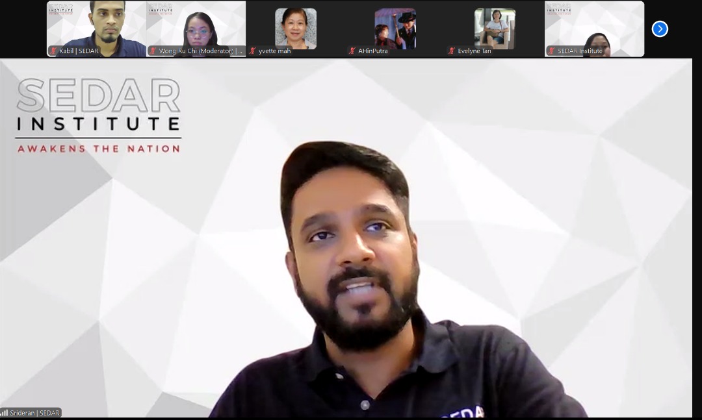
Task: Click the 'Evelyne Tan' name label
Action: (x=474, y=51)
